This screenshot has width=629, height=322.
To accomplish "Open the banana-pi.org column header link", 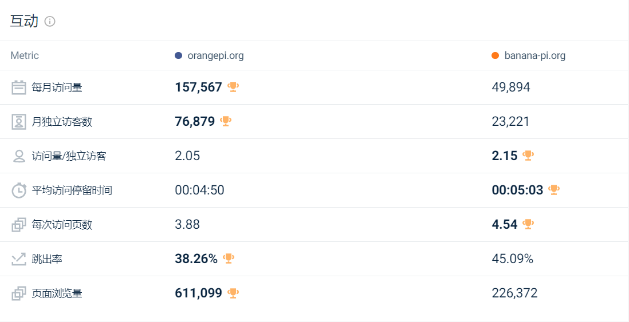I will (x=534, y=55).
